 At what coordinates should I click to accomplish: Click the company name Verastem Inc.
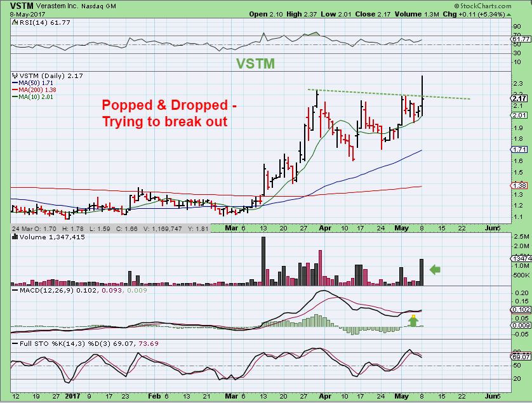(x=57, y=6)
